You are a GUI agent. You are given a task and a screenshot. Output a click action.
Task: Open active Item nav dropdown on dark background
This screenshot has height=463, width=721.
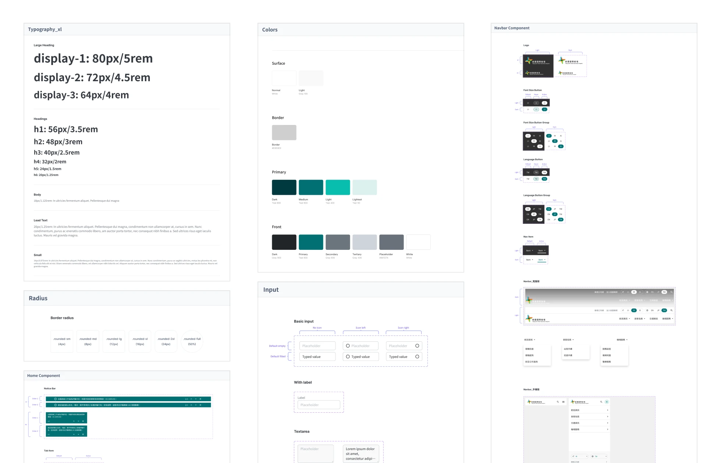point(542,251)
